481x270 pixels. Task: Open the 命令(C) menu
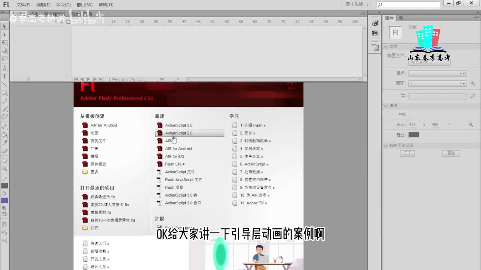point(63,5)
